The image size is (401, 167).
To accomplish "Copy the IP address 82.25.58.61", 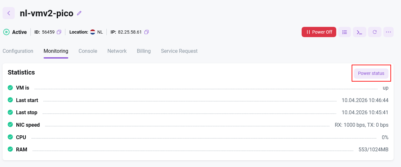I will pos(146,32).
